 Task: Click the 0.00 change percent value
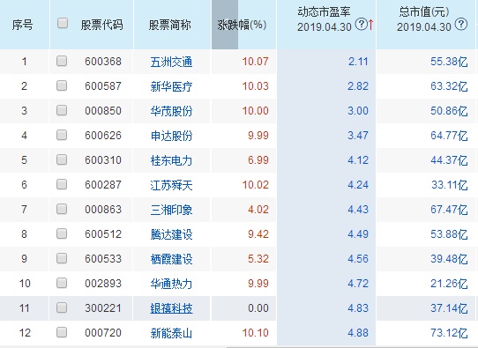point(258,308)
